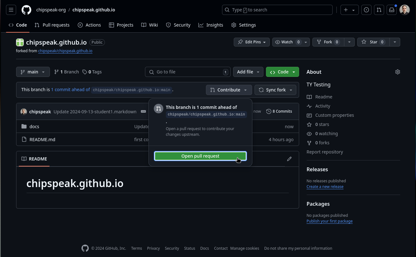The height and width of the screenshot is (257, 416).
Task: Switch to the Pull requests tab
Action: (x=52, y=25)
